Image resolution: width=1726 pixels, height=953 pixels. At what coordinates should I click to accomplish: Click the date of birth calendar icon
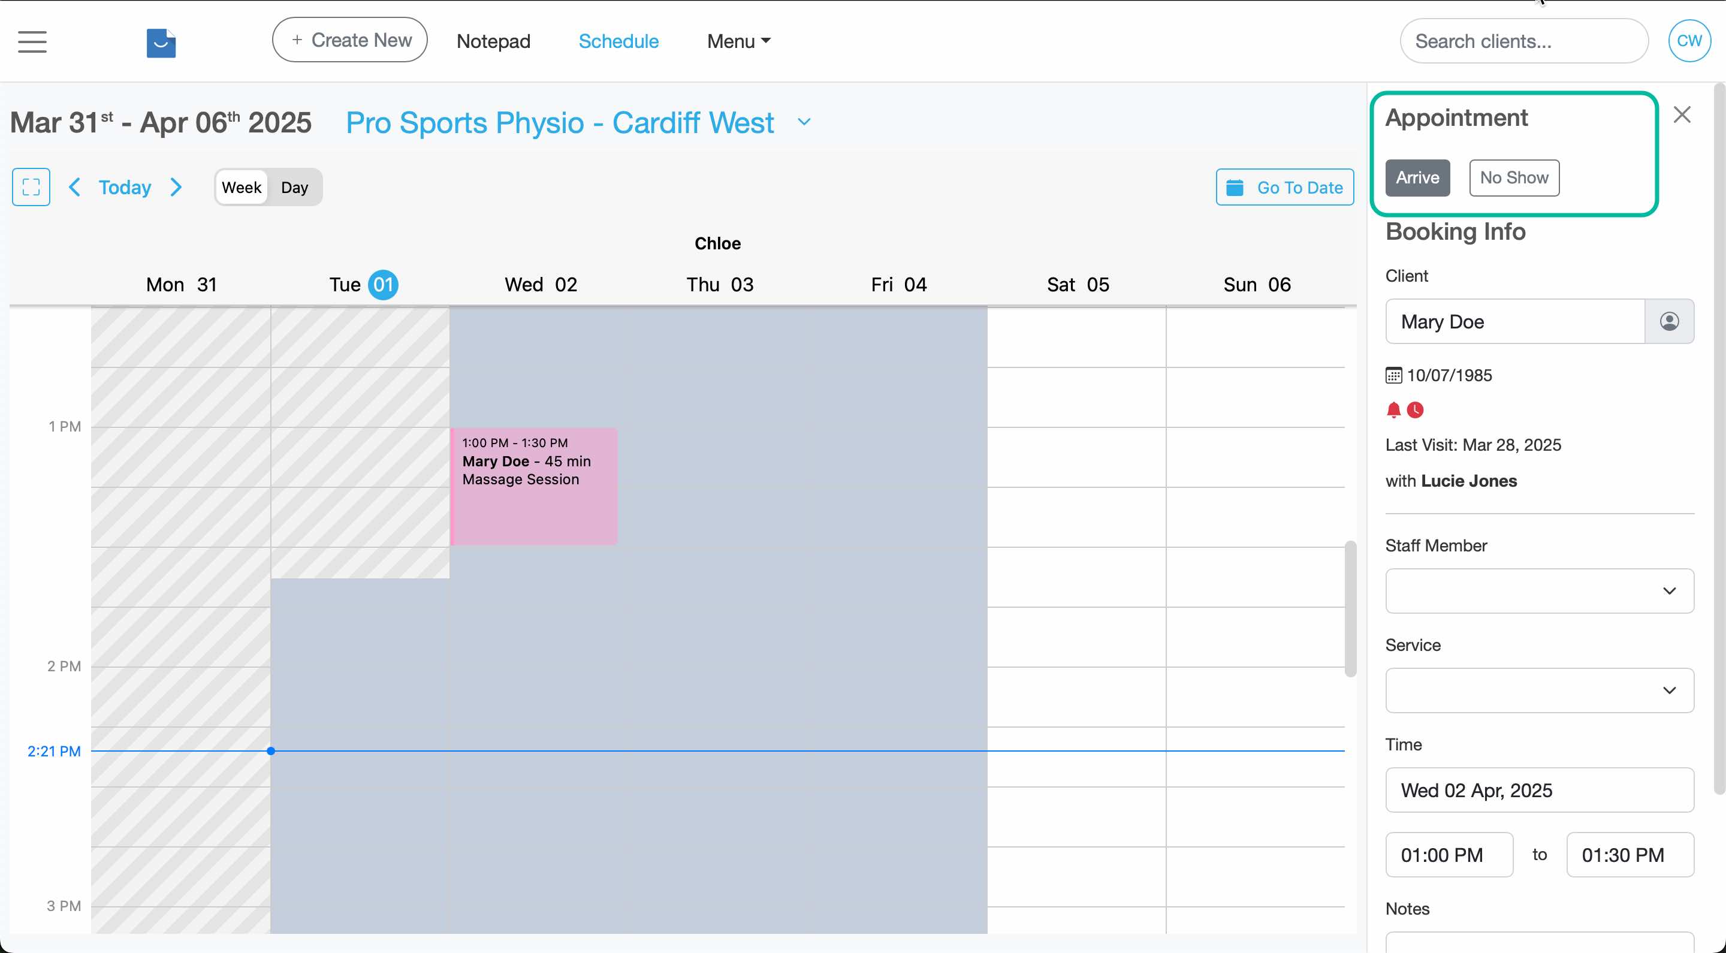point(1393,375)
